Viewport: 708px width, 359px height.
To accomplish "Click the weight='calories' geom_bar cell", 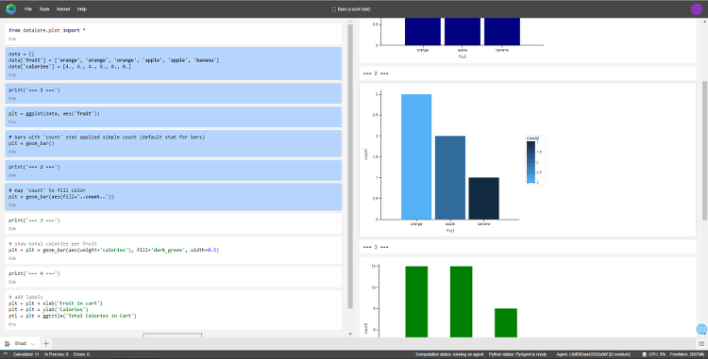I will [x=174, y=250].
